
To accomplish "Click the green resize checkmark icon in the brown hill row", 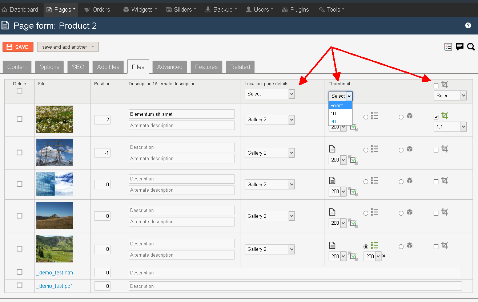I will pyautogui.click(x=353, y=223).
